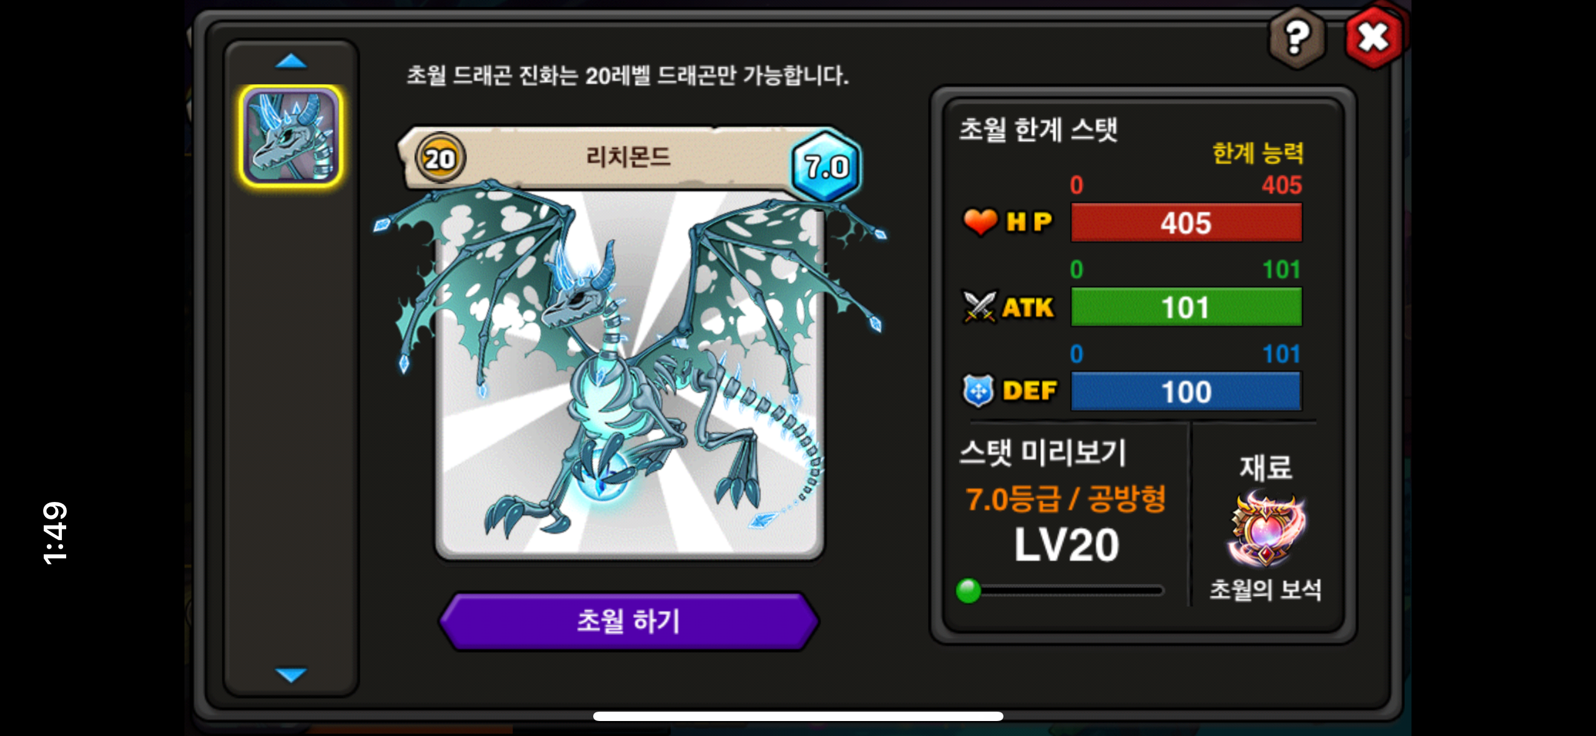Screen dimensions: 1596x736
Task: Click the level preview slider green knob
Action: 968,590
